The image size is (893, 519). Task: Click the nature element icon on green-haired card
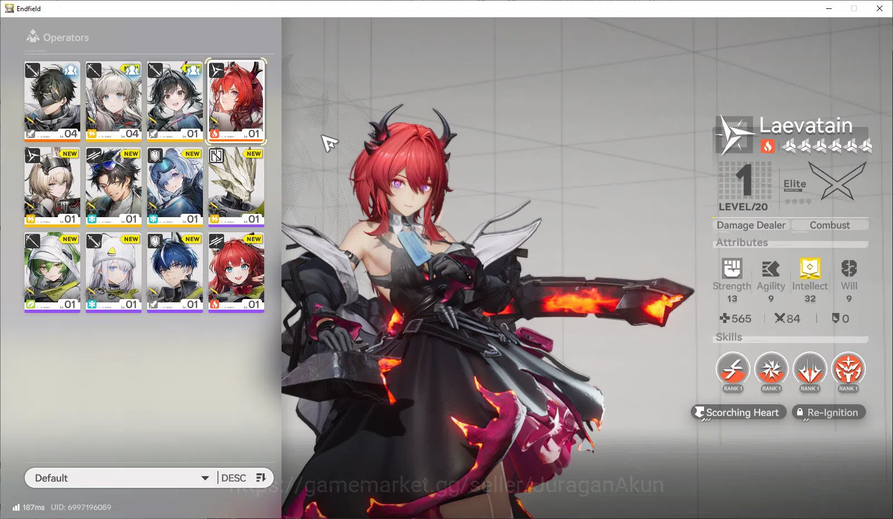[x=30, y=305]
